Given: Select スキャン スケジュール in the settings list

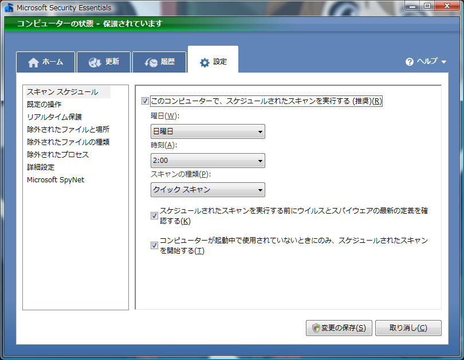Looking at the screenshot, I should tap(68, 92).
